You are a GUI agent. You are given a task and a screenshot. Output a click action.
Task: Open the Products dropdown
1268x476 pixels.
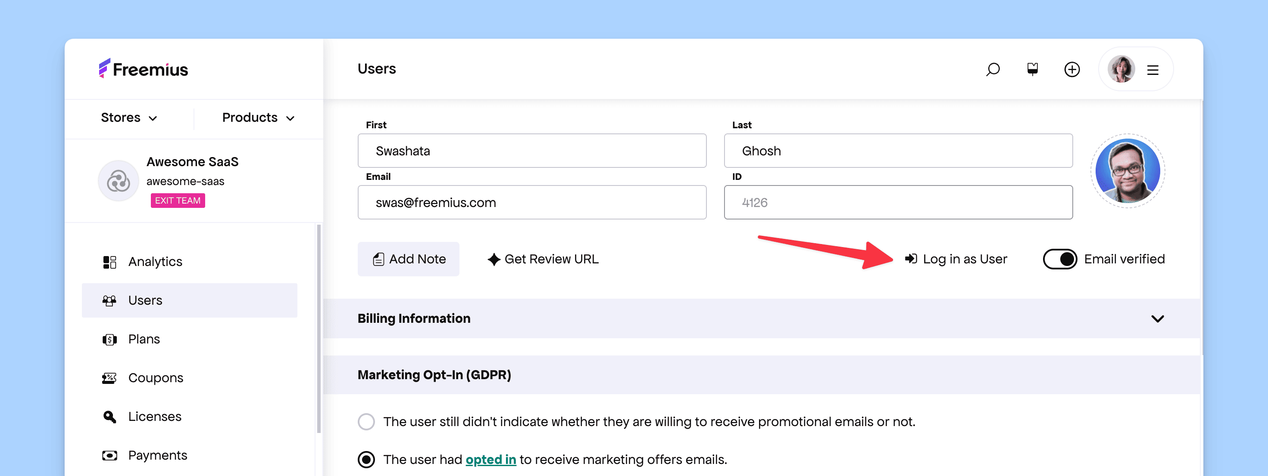pyautogui.click(x=259, y=117)
